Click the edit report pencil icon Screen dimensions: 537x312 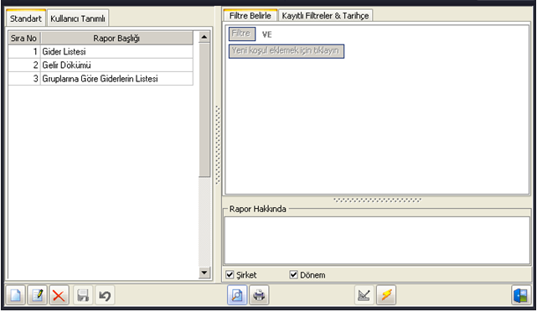point(38,295)
